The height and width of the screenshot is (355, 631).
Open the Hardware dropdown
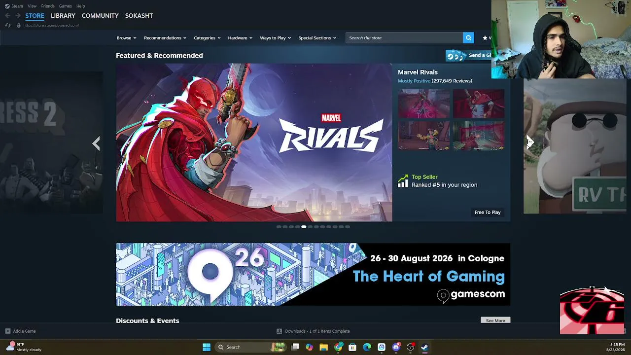pyautogui.click(x=240, y=38)
